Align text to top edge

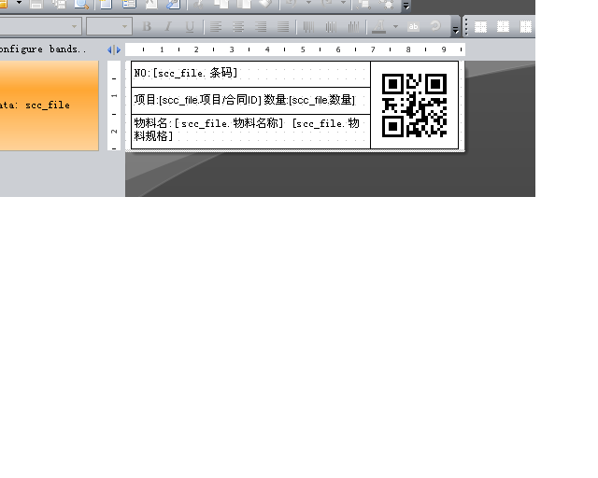click(308, 27)
